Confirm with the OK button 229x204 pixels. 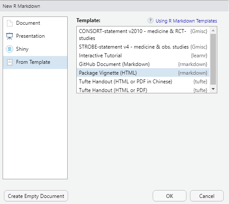[x=170, y=196]
